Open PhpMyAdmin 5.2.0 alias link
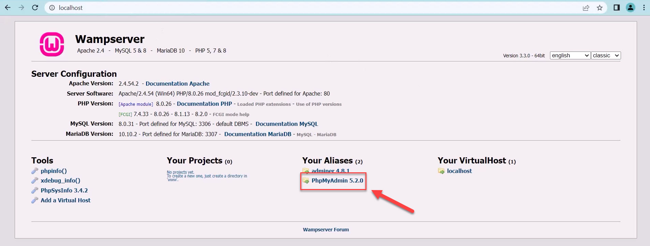 click(x=337, y=180)
